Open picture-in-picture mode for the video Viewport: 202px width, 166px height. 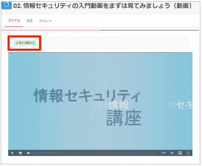pos(180,153)
